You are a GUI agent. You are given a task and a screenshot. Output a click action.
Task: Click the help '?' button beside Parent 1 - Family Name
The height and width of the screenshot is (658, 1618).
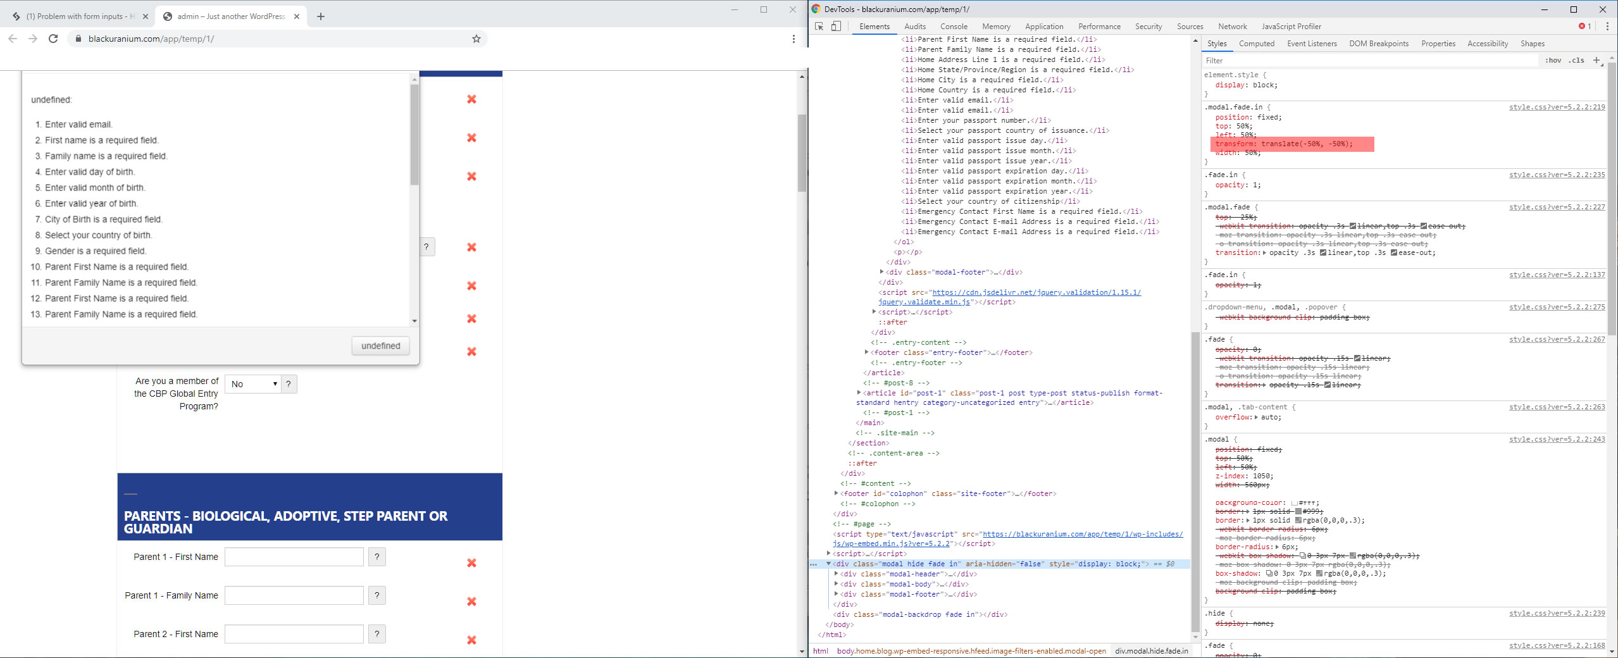pos(377,595)
